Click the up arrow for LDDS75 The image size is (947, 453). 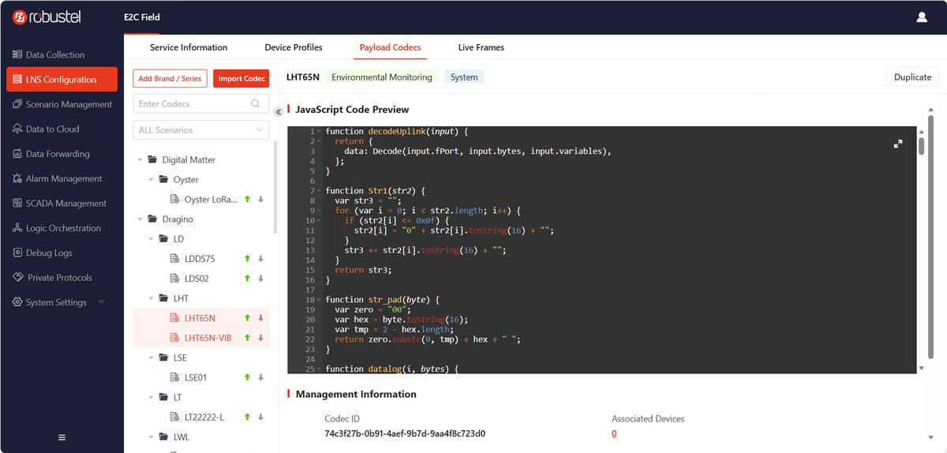click(247, 259)
